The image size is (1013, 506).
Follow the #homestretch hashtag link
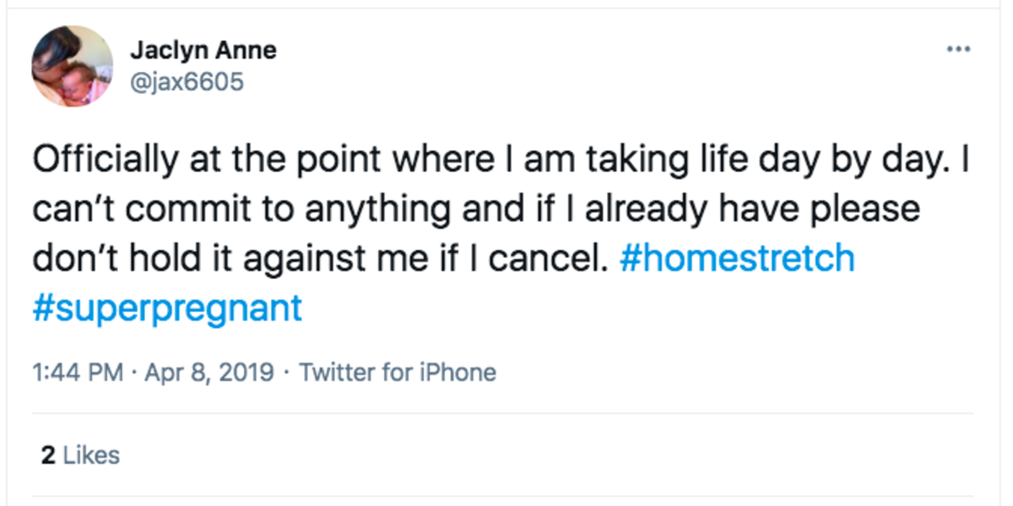(x=737, y=258)
